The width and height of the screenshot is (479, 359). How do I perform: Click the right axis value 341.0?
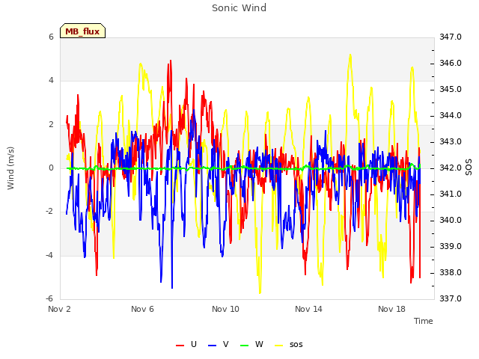tap(451, 194)
